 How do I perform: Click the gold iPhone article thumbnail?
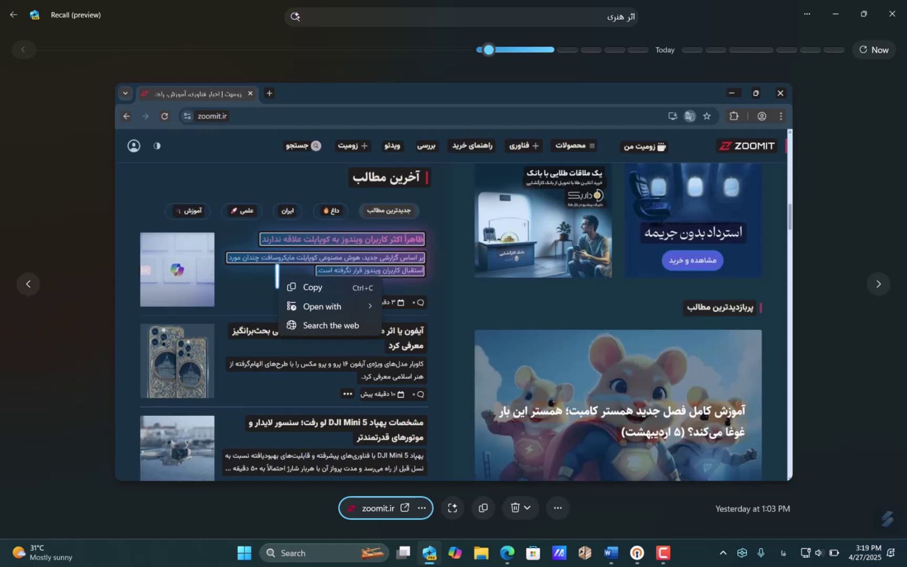(x=177, y=361)
